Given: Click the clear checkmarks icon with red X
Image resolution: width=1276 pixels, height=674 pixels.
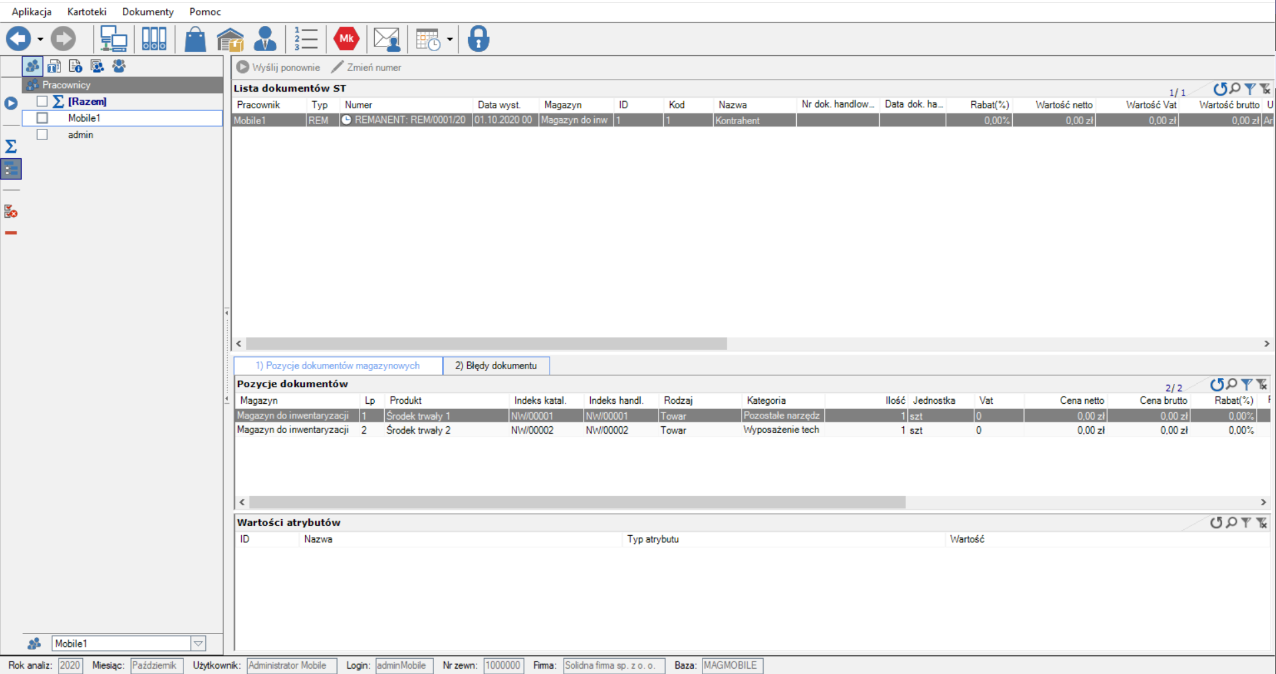Looking at the screenshot, I should coord(11,212).
